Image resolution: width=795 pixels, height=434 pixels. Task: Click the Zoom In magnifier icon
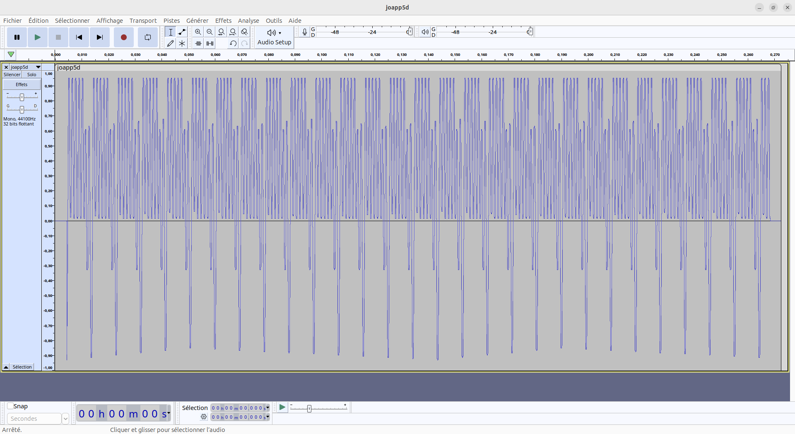(198, 32)
